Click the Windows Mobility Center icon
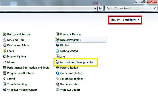Viewport: 158px width, 106px height. coord(5,90)
